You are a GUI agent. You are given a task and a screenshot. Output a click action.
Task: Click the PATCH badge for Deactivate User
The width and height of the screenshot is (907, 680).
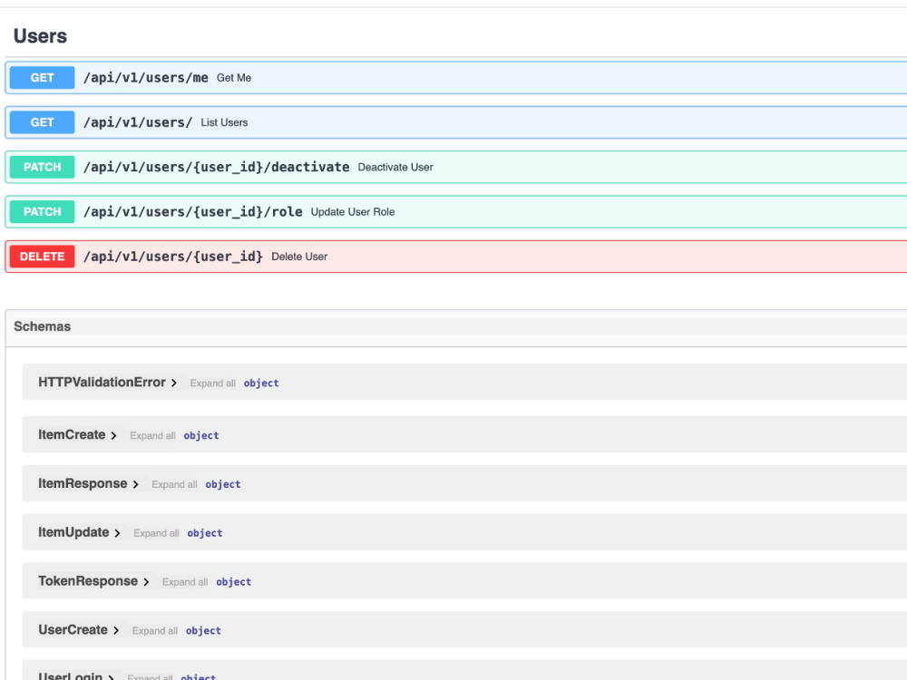point(43,167)
